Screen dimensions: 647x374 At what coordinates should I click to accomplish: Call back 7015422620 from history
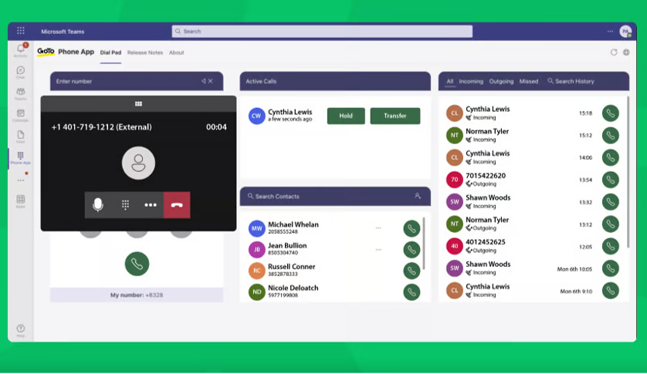(x=610, y=180)
